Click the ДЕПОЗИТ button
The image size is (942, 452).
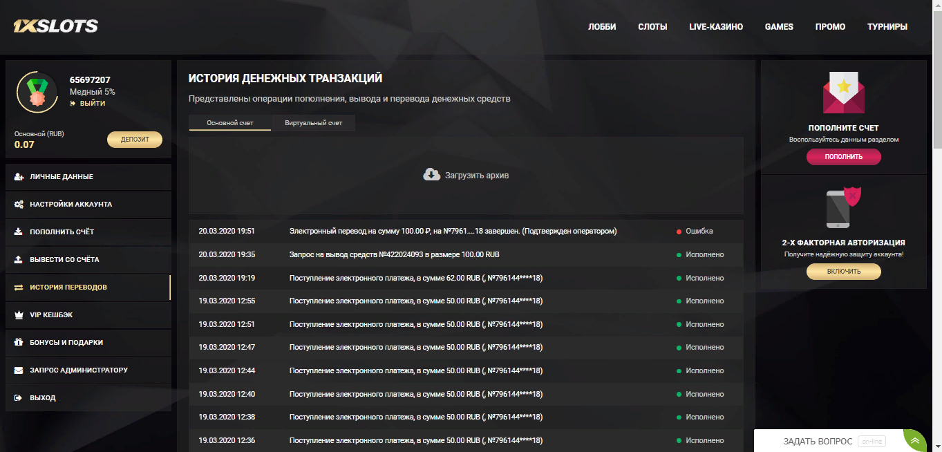(135, 140)
